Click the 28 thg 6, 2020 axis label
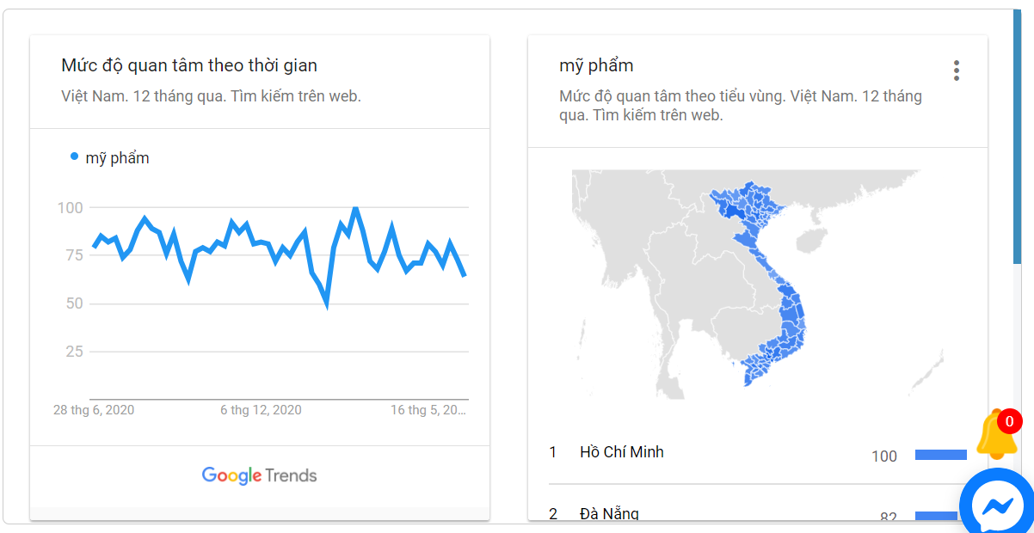The height and width of the screenshot is (533, 1034). 94,410
